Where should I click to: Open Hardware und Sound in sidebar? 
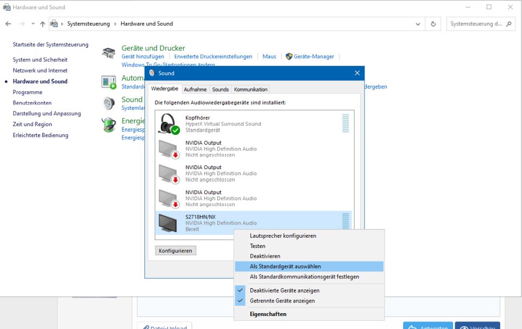point(40,82)
